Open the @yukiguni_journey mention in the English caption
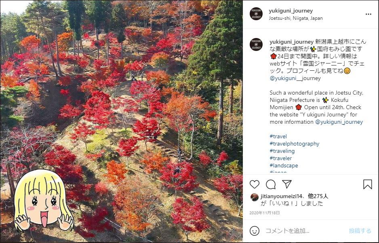The width and height of the screenshot is (379, 243). [x=339, y=122]
